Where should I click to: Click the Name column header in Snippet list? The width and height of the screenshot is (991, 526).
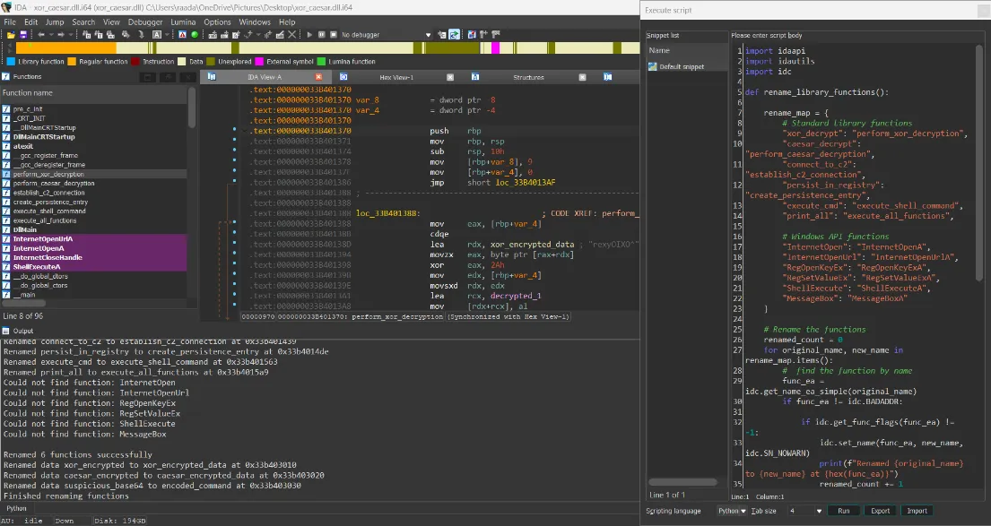[686, 50]
